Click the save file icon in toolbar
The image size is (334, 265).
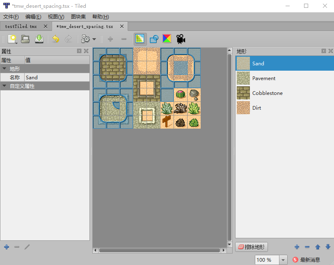(38, 39)
